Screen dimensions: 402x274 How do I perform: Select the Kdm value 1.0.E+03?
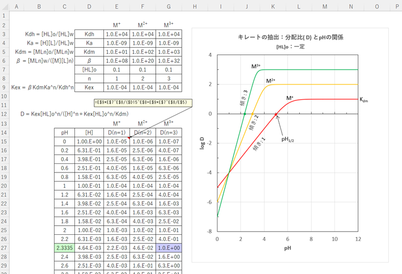tap(169, 52)
